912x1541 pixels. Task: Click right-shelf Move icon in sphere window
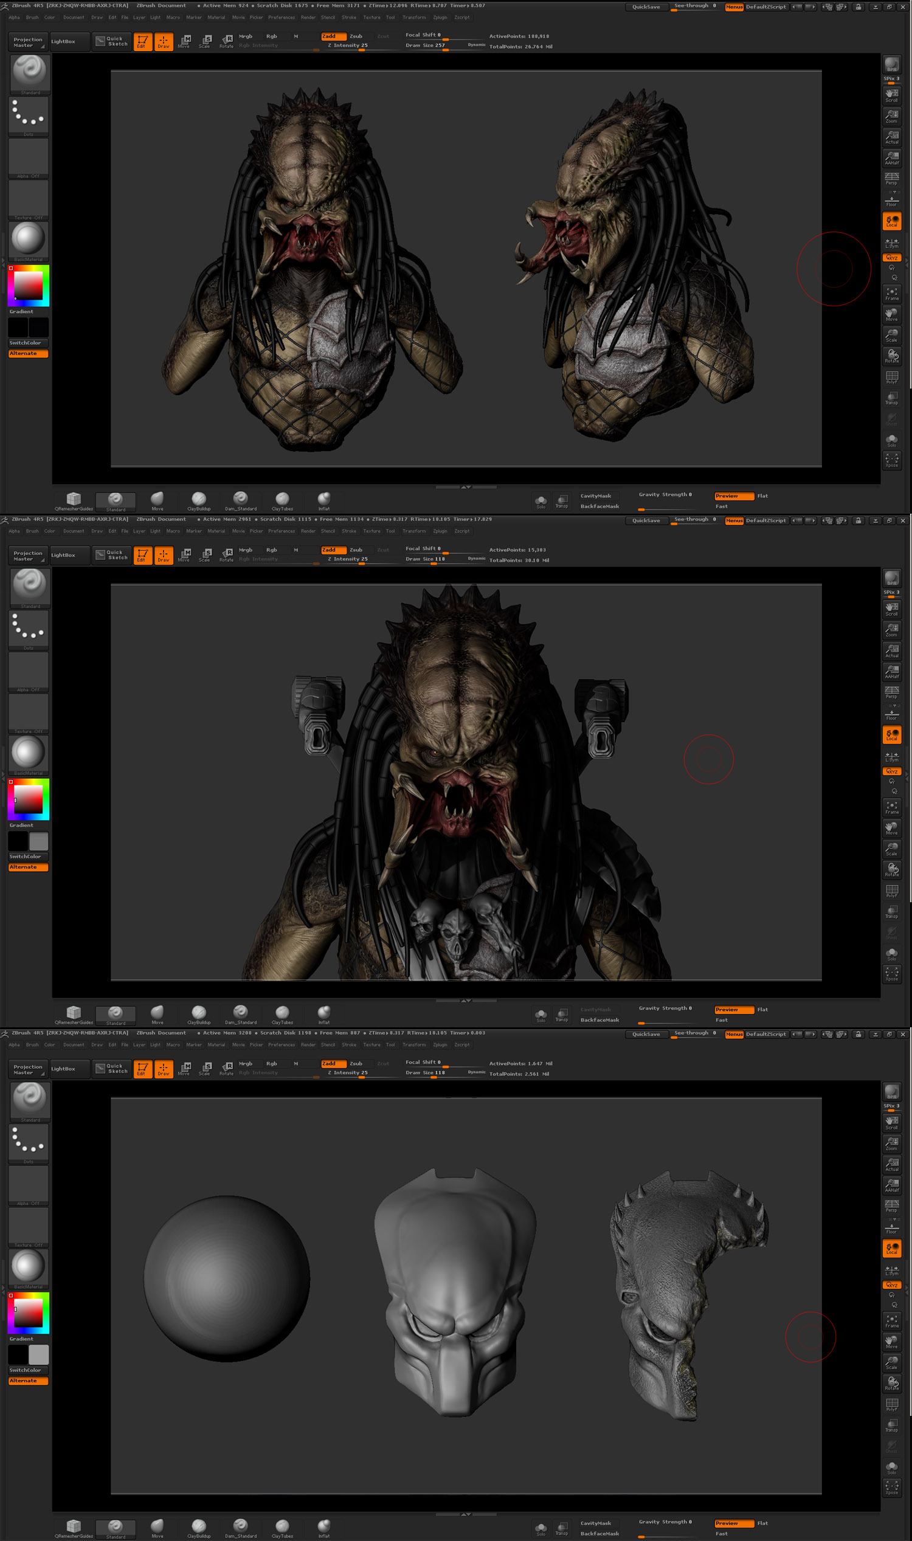coord(891,1342)
